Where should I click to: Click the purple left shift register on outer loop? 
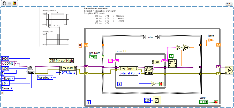point(86,66)
